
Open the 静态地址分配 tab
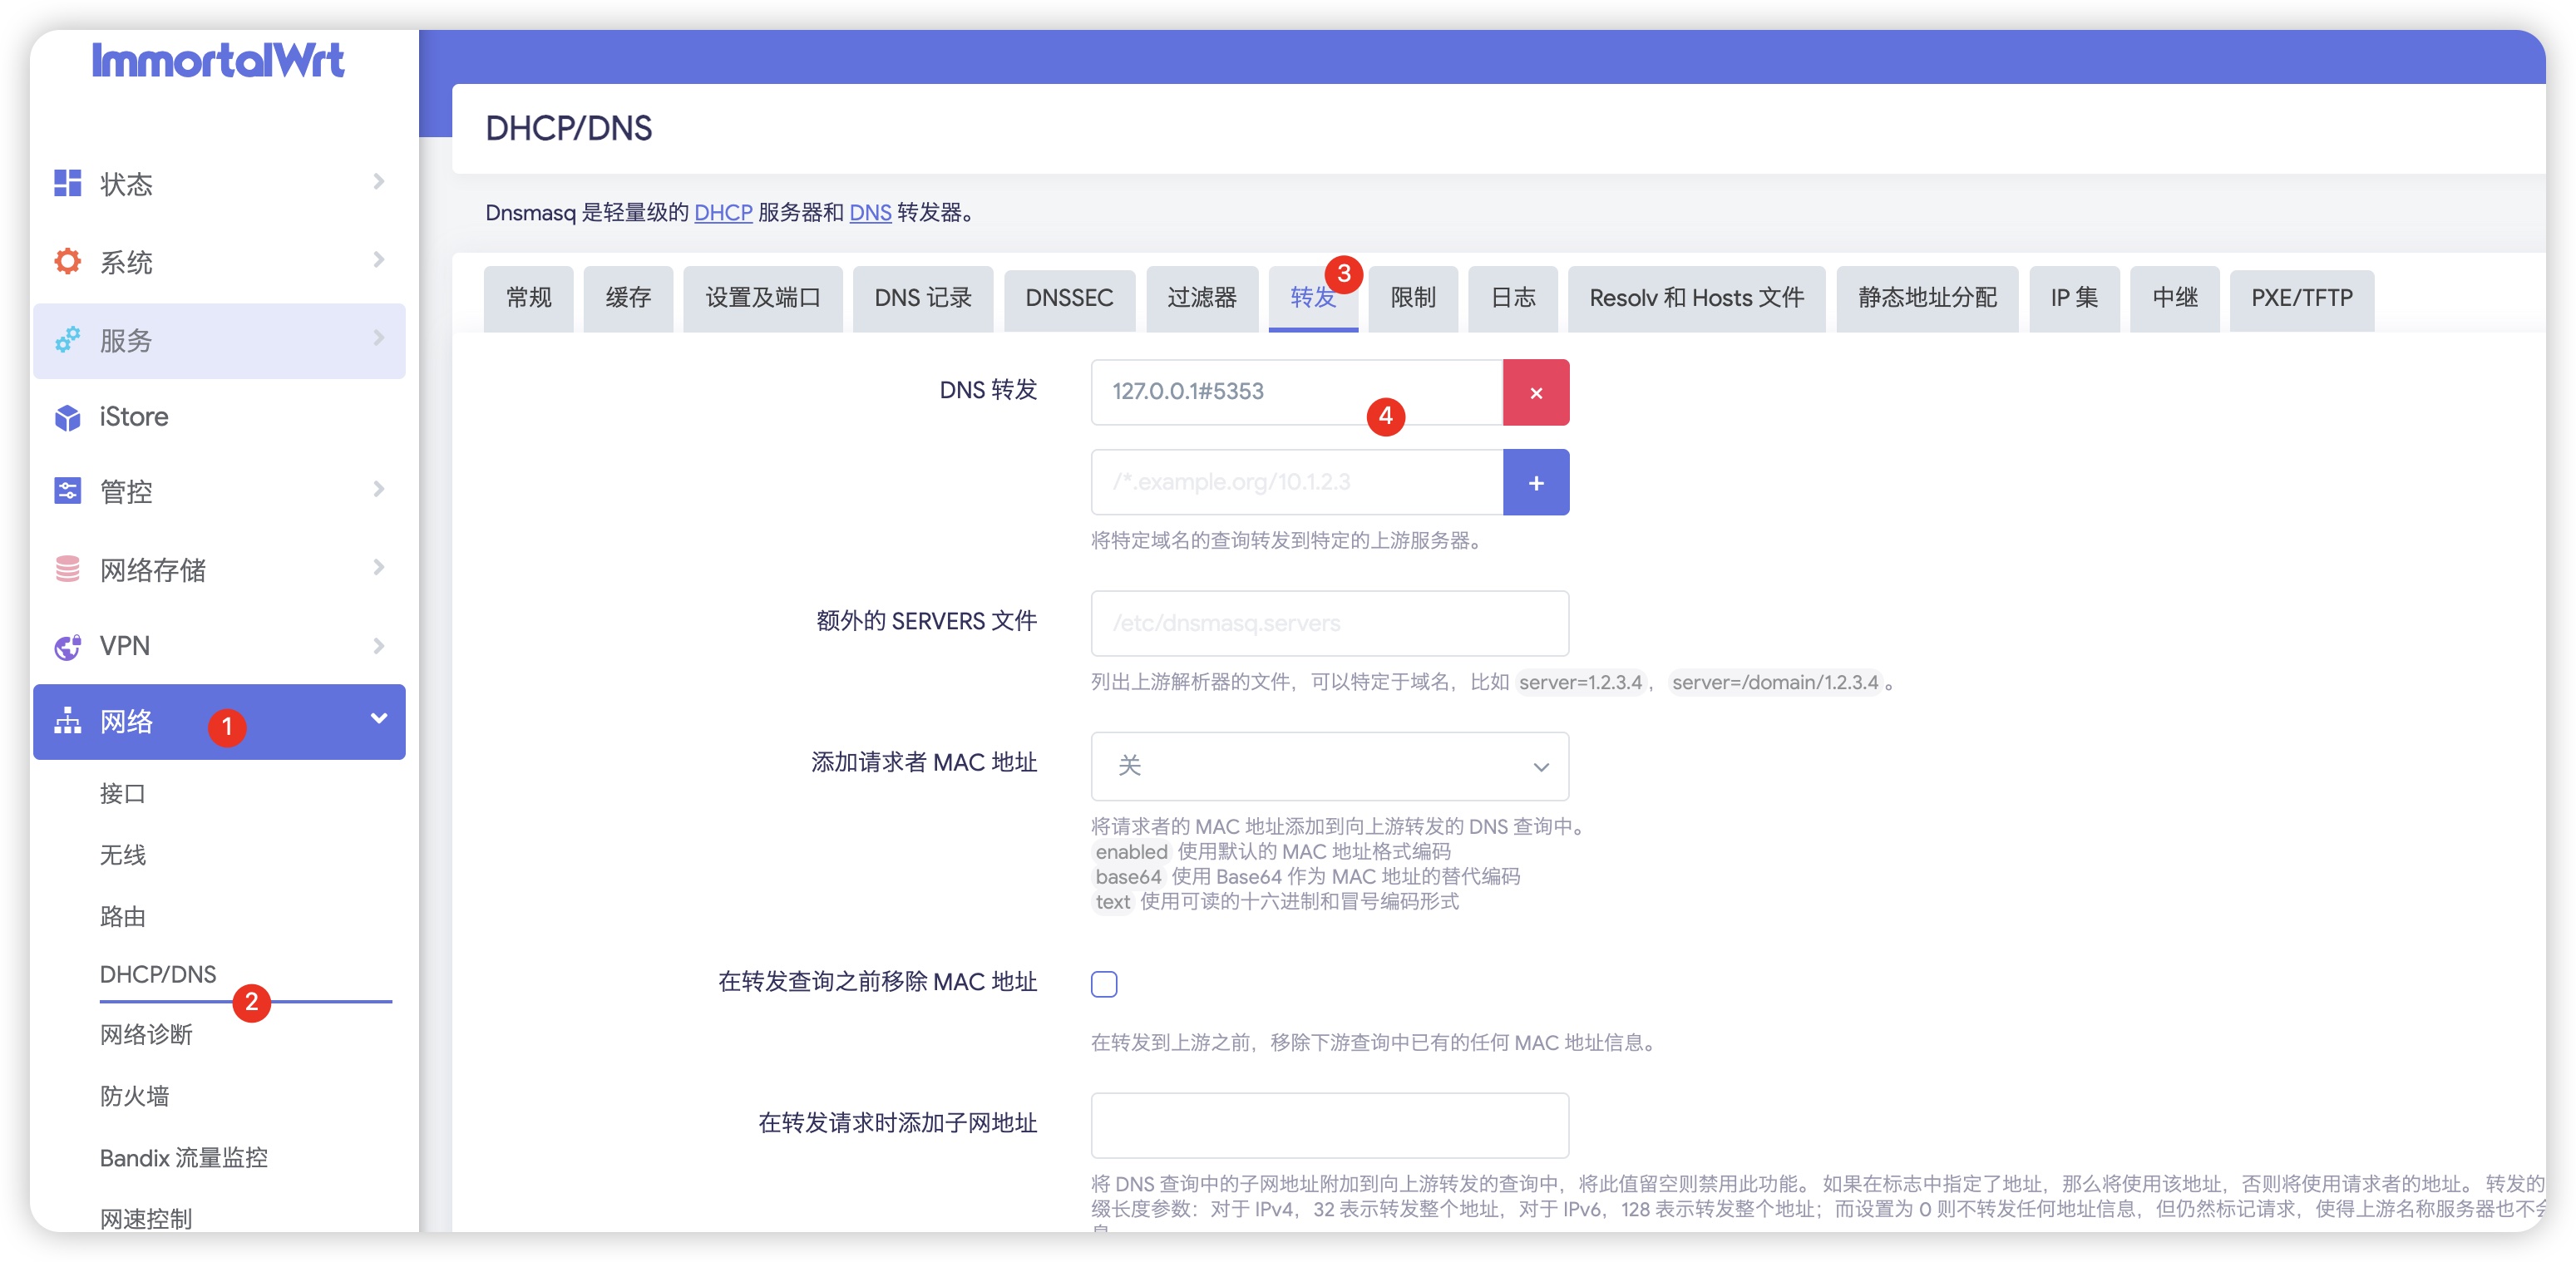pos(1926,297)
